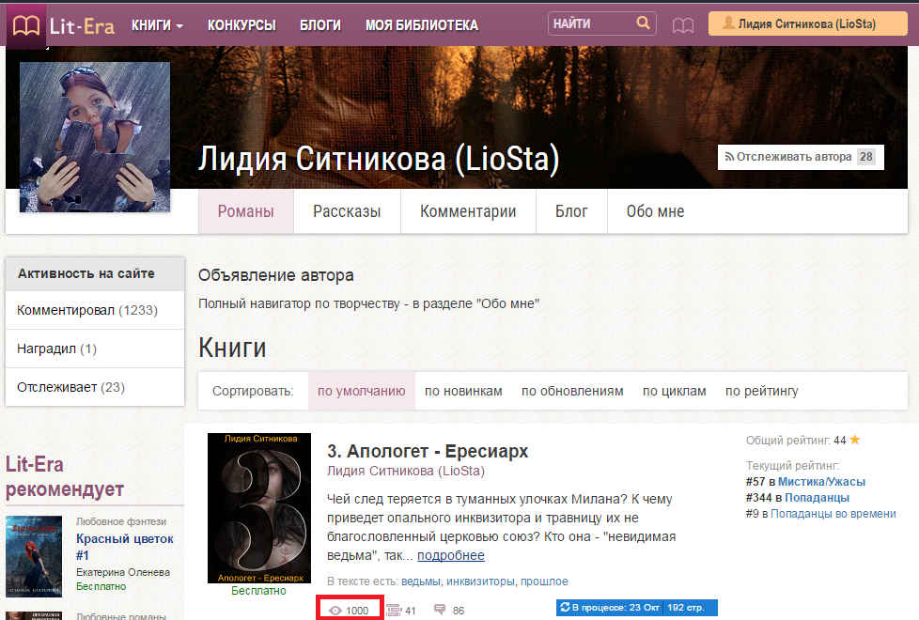The image size is (919, 620).
Task: Click the search magnifier icon
Action: pyautogui.click(x=643, y=23)
